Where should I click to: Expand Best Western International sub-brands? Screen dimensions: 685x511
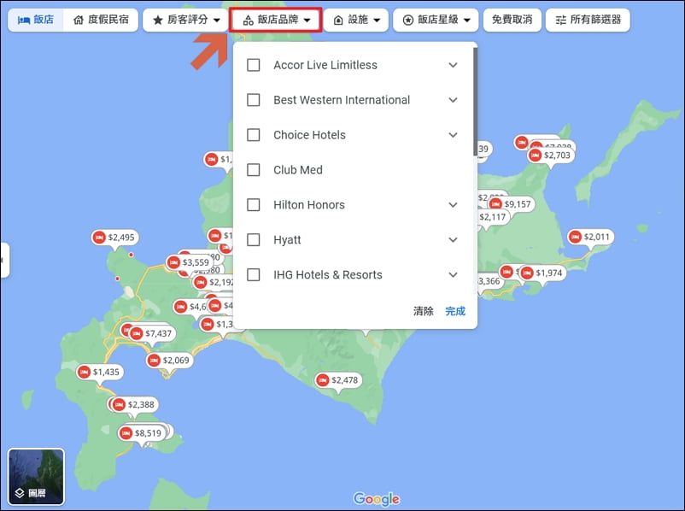tap(453, 100)
